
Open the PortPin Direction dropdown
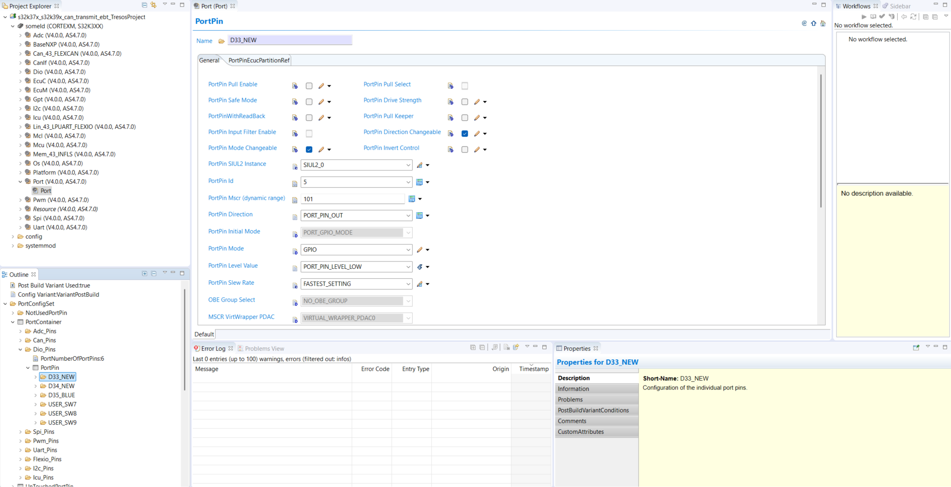(408, 215)
